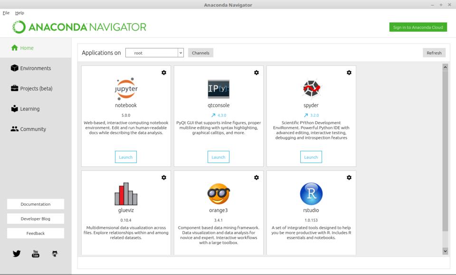Launch spyder
456x275 pixels.
pyautogui.click(x=311, y=157)
